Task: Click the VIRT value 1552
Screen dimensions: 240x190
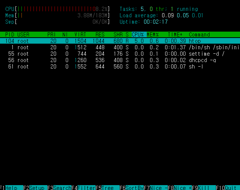Action: (81, 67)
